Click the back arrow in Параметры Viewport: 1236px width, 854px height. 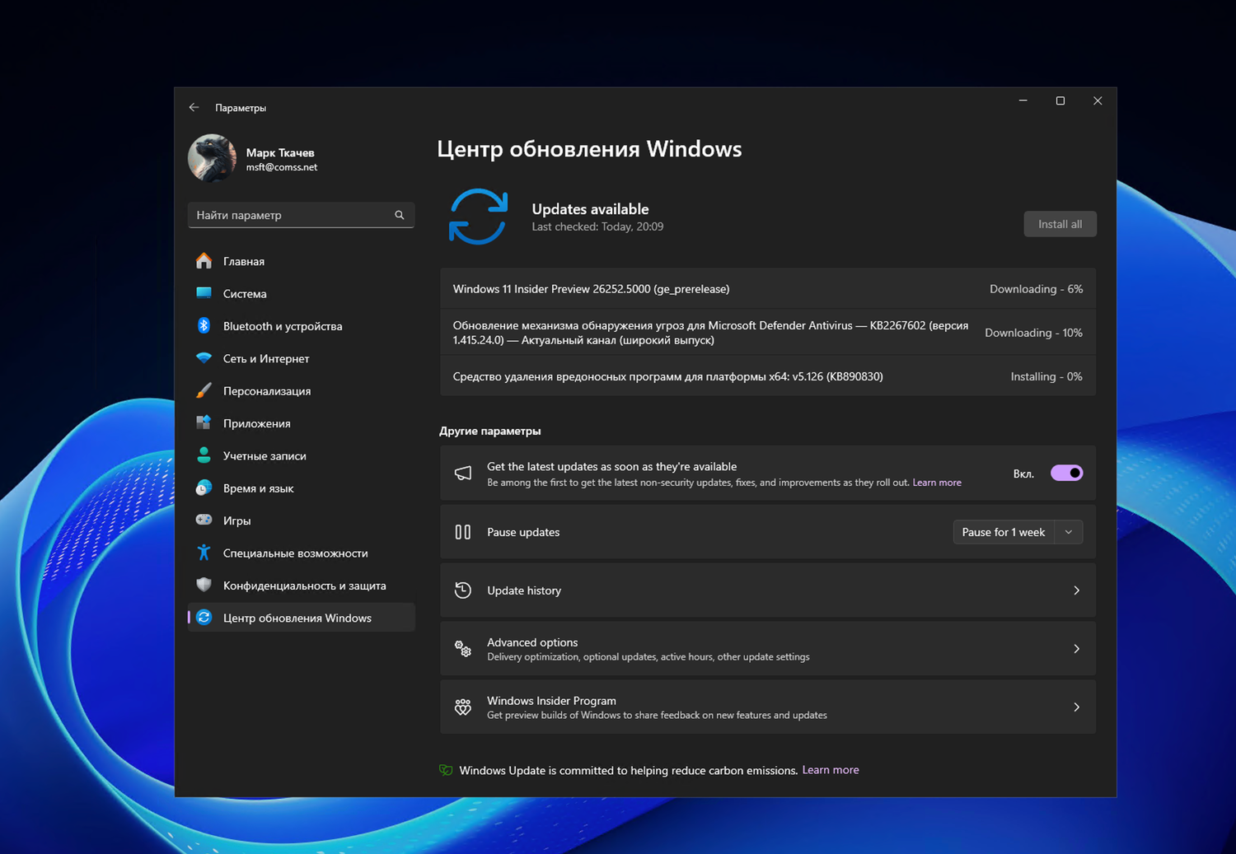[194, 107]
